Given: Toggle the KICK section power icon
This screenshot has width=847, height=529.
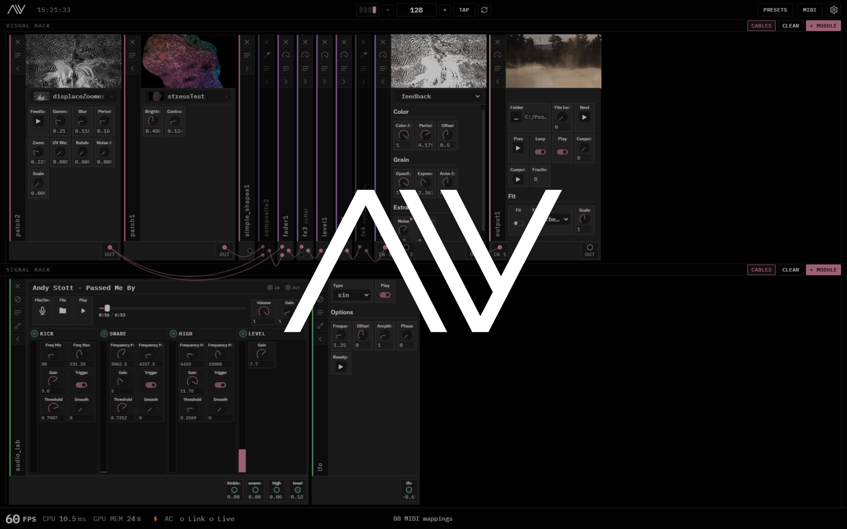Looking at the screenshot, I should coord(34,334).
